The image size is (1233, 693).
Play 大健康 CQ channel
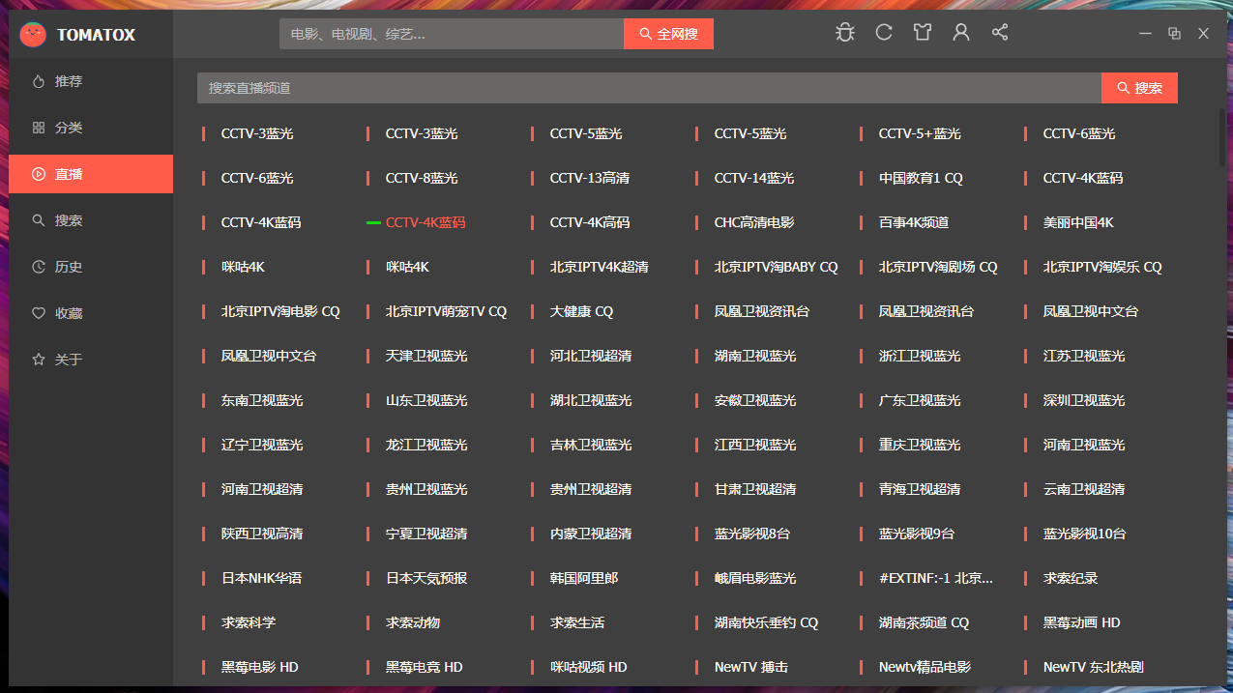pos(581,311)
